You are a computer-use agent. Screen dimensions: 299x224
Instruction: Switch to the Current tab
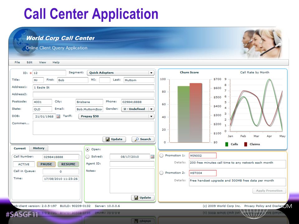click(x=20, y=148)
